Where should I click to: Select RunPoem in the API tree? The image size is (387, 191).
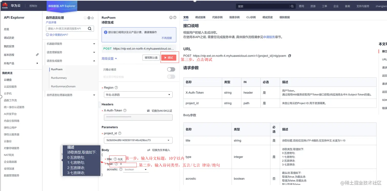(x=57, y=69)
